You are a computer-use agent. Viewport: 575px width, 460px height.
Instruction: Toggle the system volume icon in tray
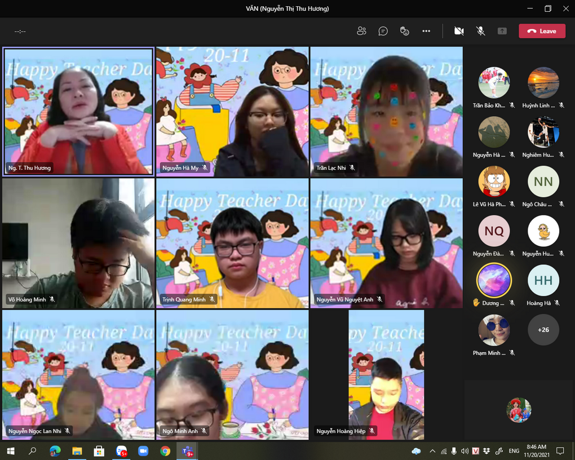(465, 451)
